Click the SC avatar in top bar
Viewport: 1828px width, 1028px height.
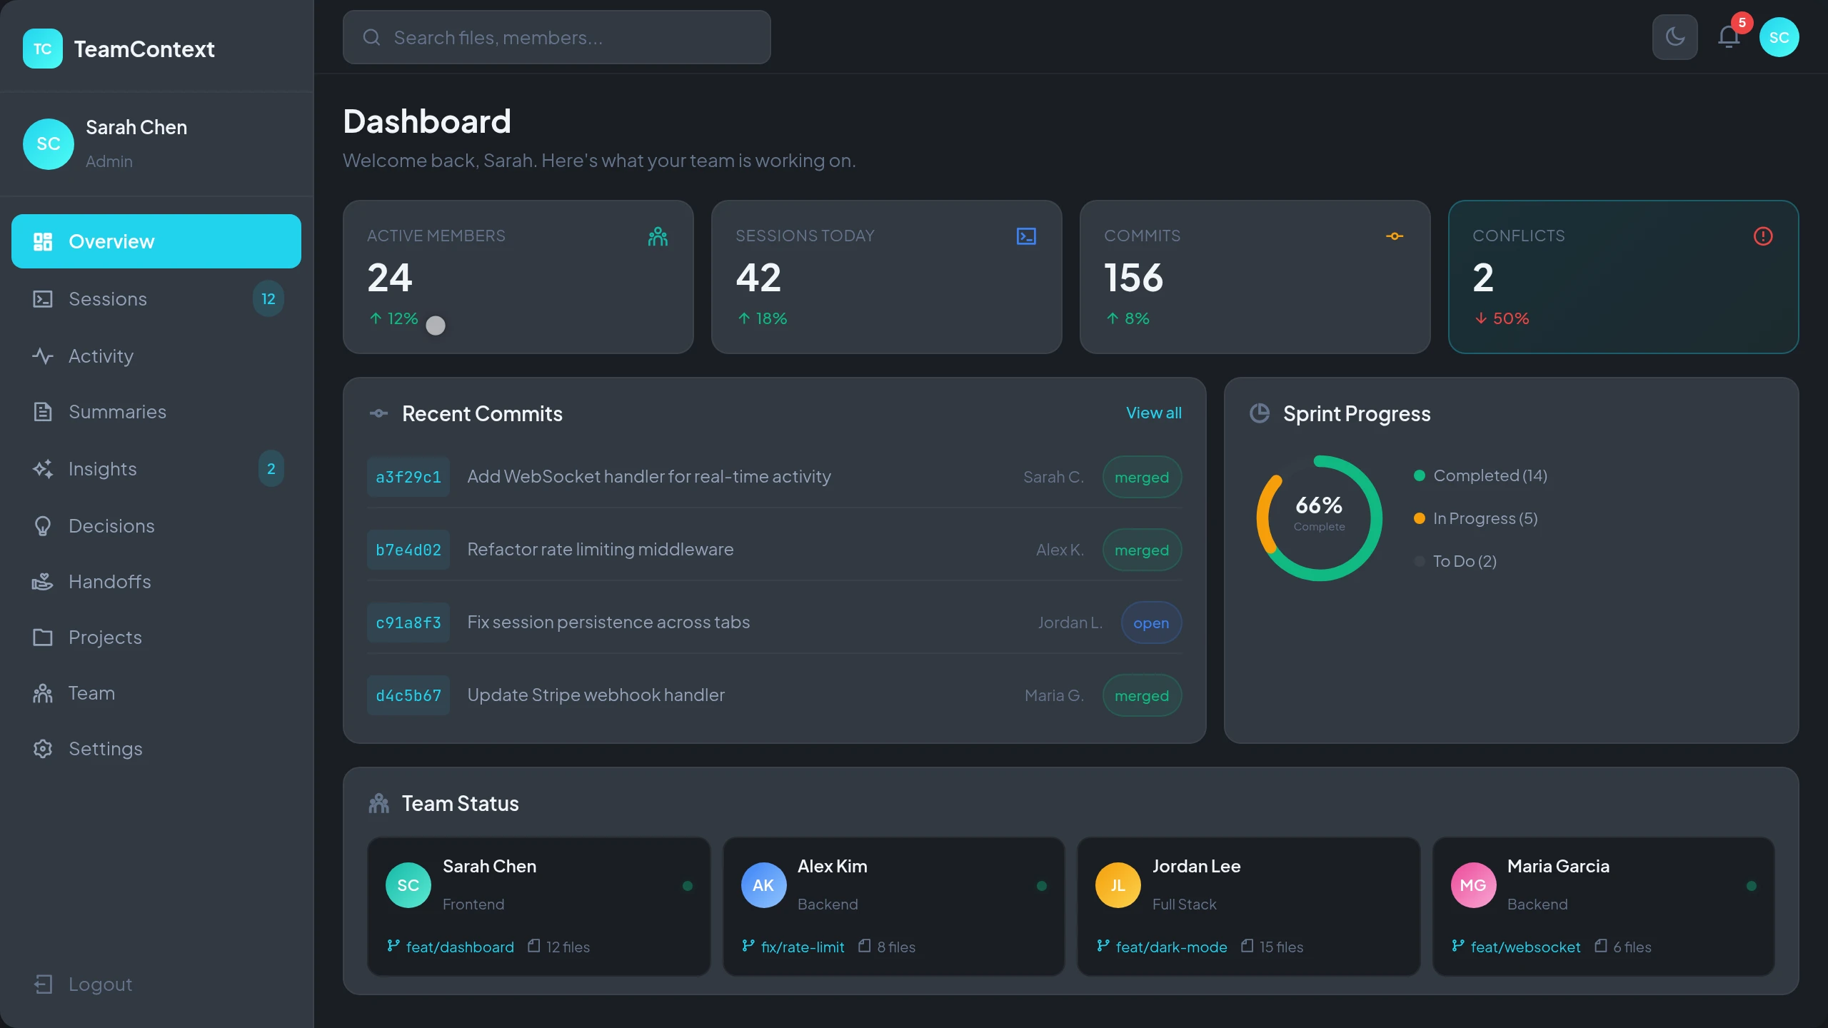pyautogui.click(x=1779, y=37)
